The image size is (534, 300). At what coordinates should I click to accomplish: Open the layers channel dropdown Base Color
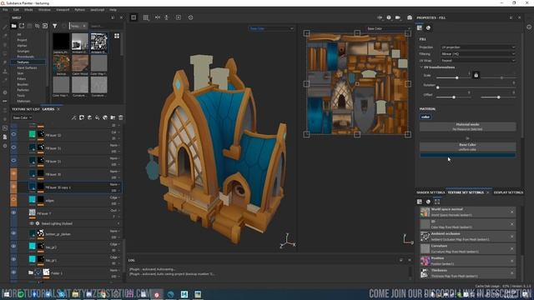pyautogui.click(x=22, y=117)
